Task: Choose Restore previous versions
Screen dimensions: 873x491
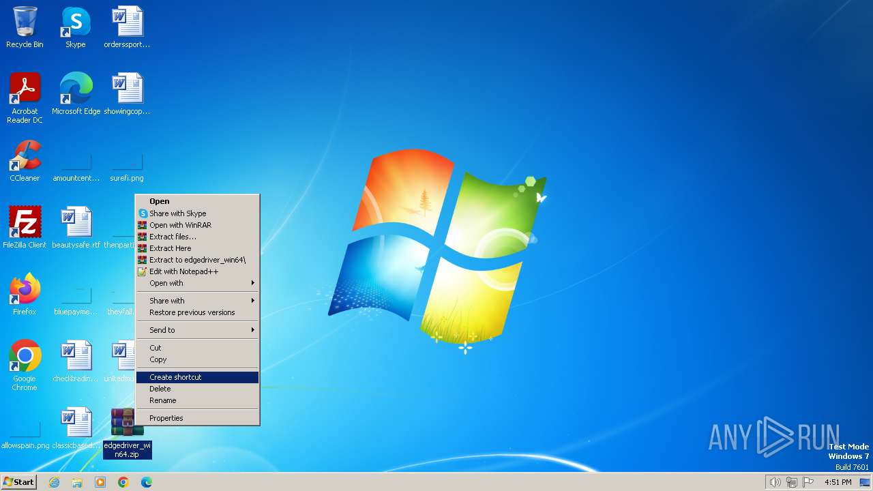Action: coord(197,312)
